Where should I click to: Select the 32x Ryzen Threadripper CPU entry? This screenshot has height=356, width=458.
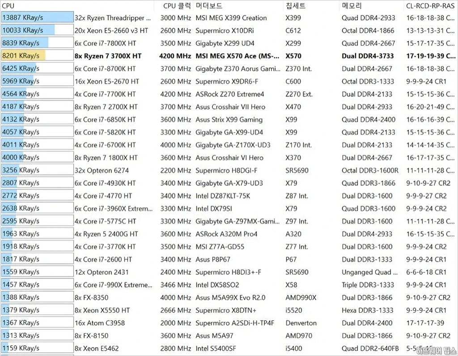click(x=113, y=18)
